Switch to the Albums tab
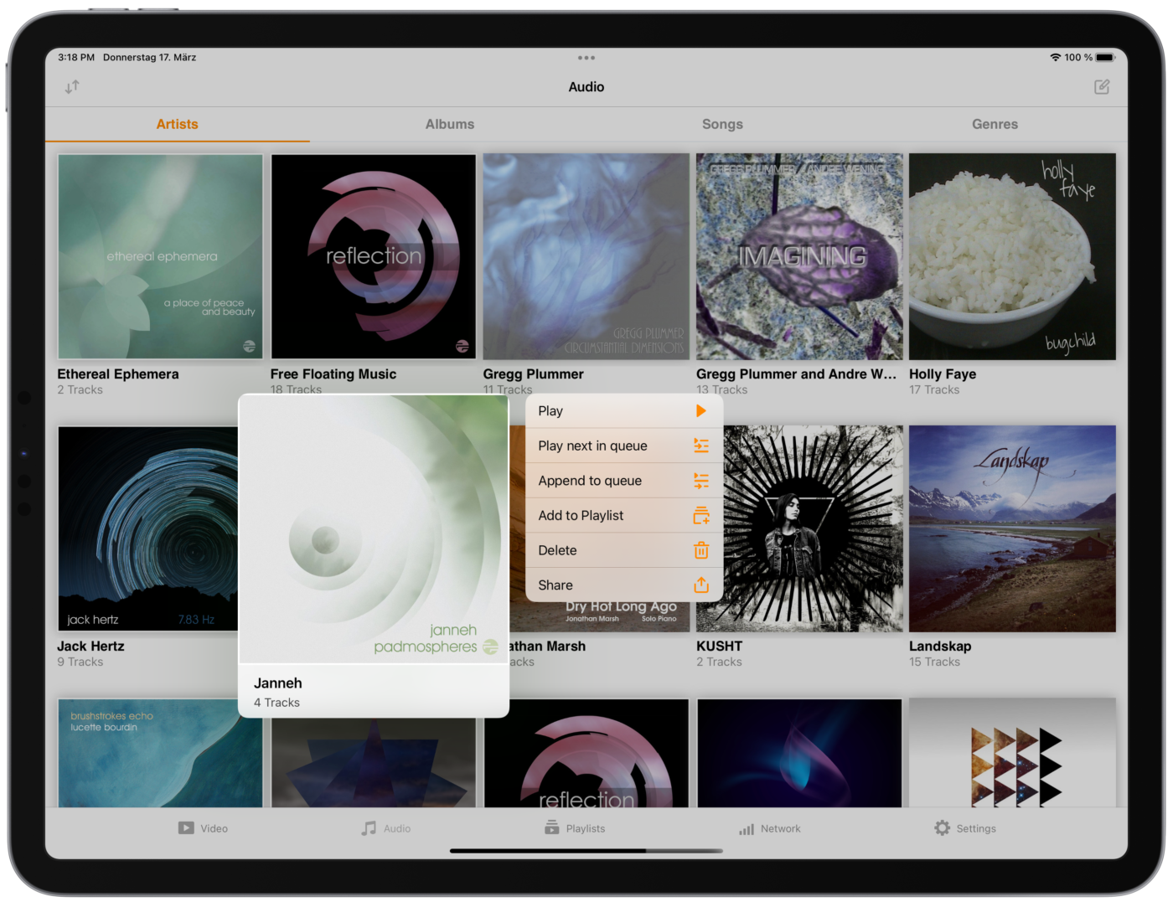Image resolution: width=1173 pixels, height=907 pixels. pos(450,124)
